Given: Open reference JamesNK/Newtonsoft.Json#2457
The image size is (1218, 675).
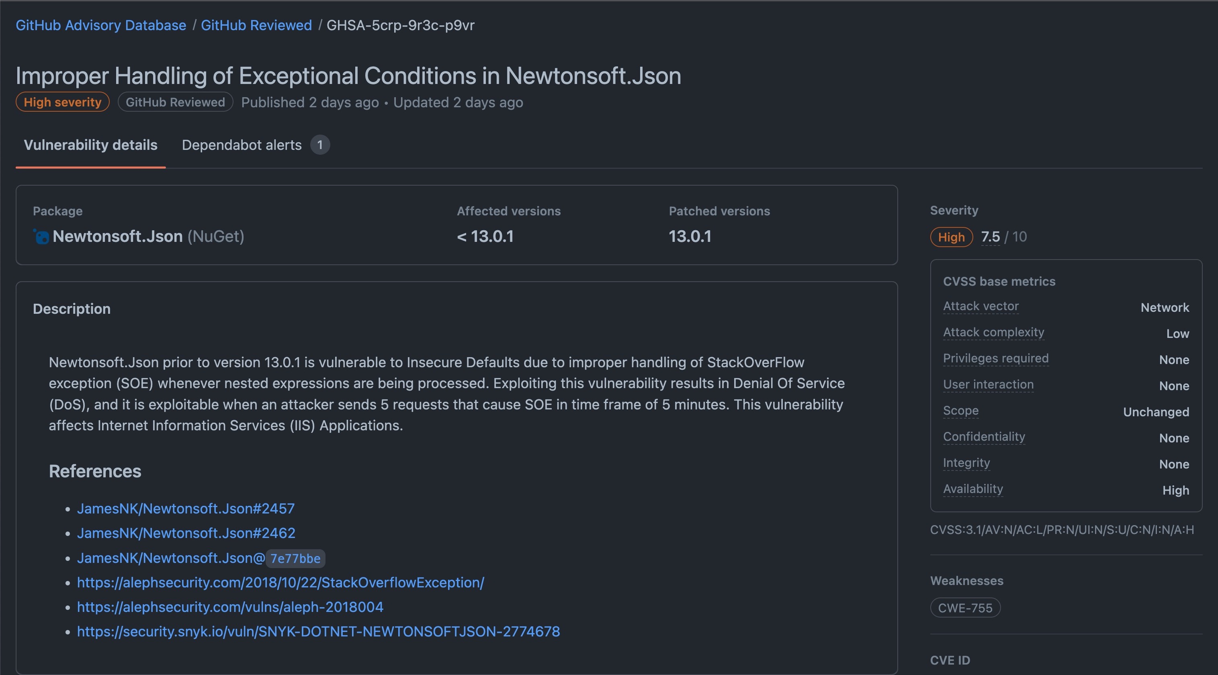Looking at the screenshot, I should pyautogui.click(x=185, y=509).
